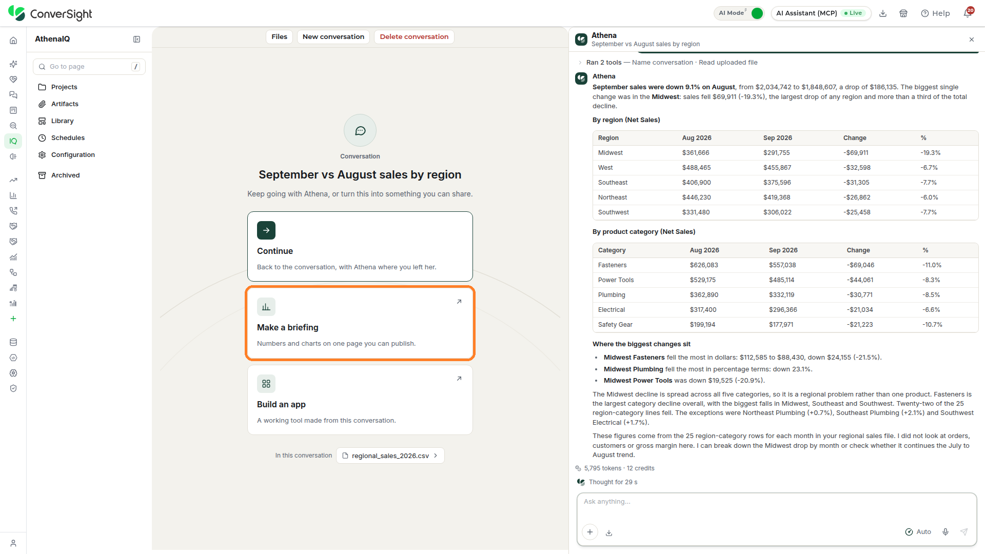985x554 pixels.
Task: Click Delete conversation
Action: point(414,37)
